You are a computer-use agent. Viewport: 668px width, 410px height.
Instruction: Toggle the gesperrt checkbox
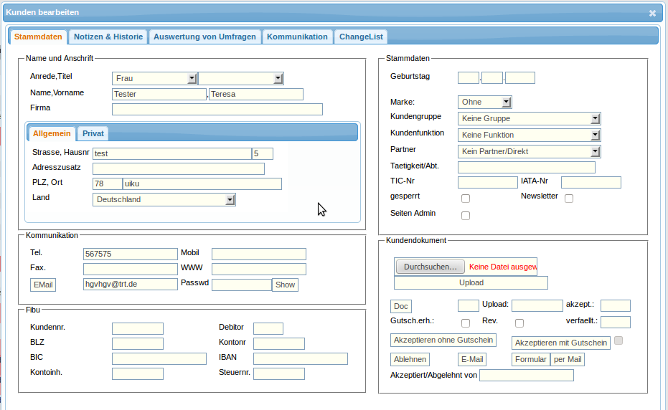[x=466, y=199]
